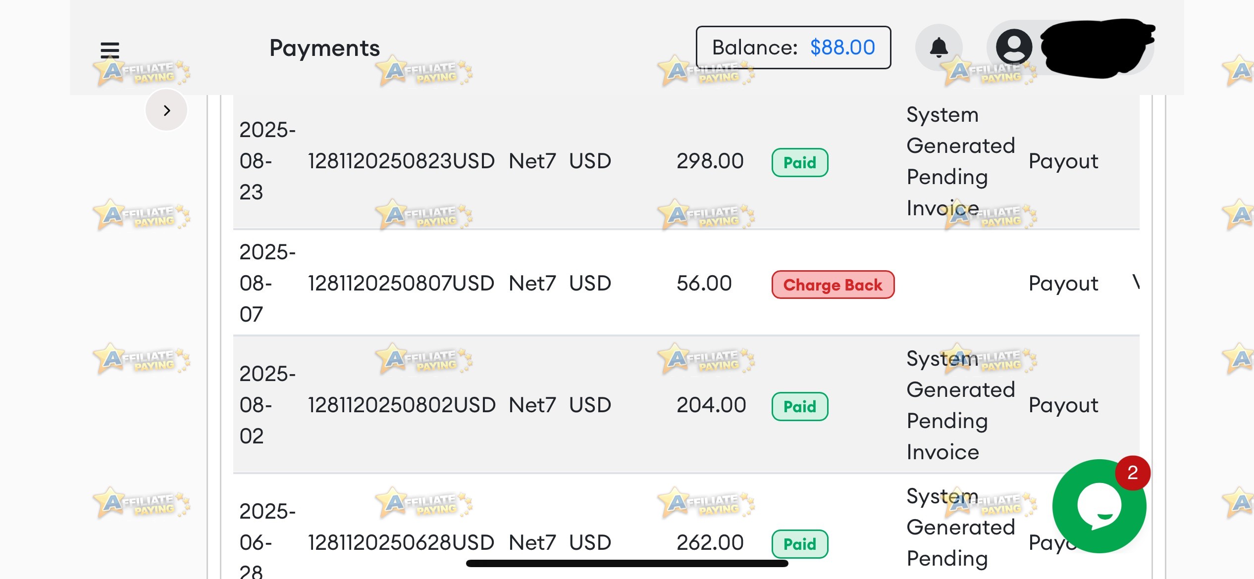Viewport: 1254px width, 579px height.
Task: Click the red chat unread badge
Action: (x=1132, y=473)
